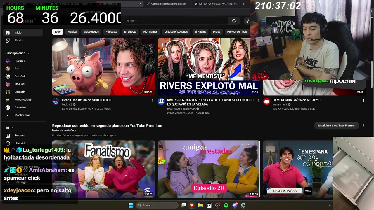Click Rubius Z avatar beside video title
Screen dimensions: 374x210
(x=56, y=101)
